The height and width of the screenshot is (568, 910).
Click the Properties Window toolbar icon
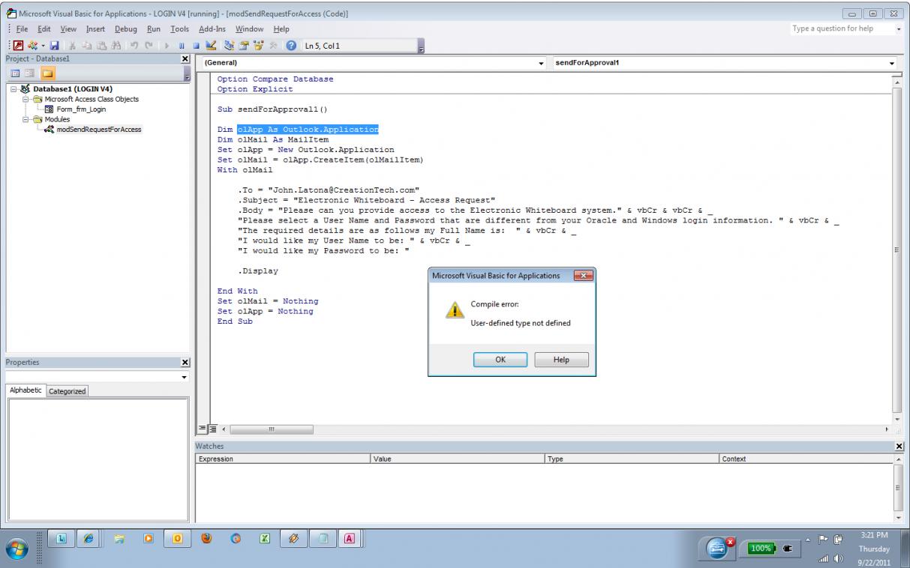[243, 46]
